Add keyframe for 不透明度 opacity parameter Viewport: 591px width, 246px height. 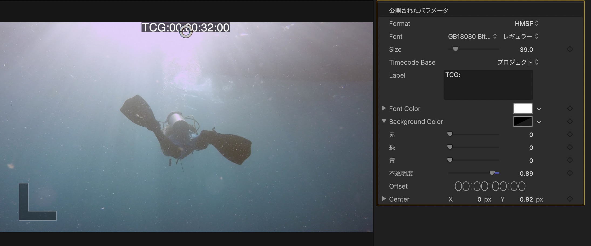pos(570,173)
